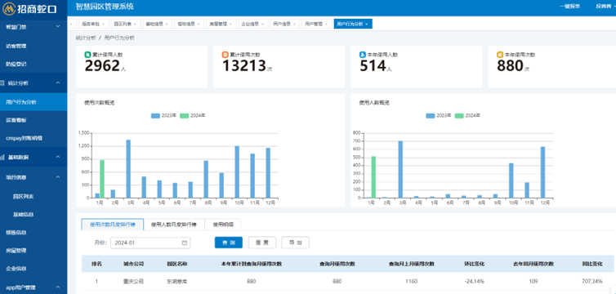Toggle 2024年 legend in 使用人数概览 chart

pyautogui.click(x=467, y=116)
